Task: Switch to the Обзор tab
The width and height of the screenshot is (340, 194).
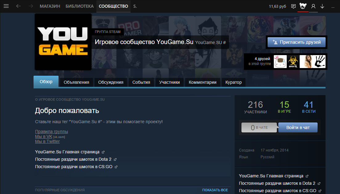Action: pos(46,82)
